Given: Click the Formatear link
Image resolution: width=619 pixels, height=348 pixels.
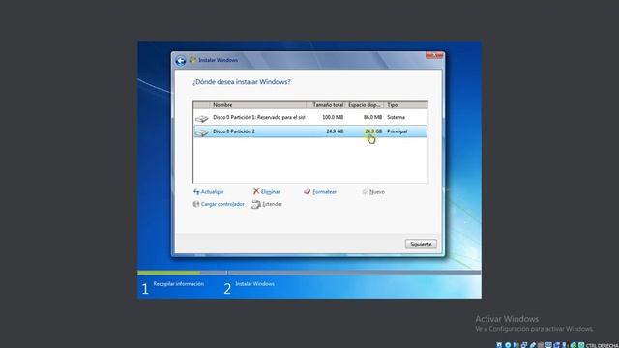Looking at the screenshot, I should 325,192.
